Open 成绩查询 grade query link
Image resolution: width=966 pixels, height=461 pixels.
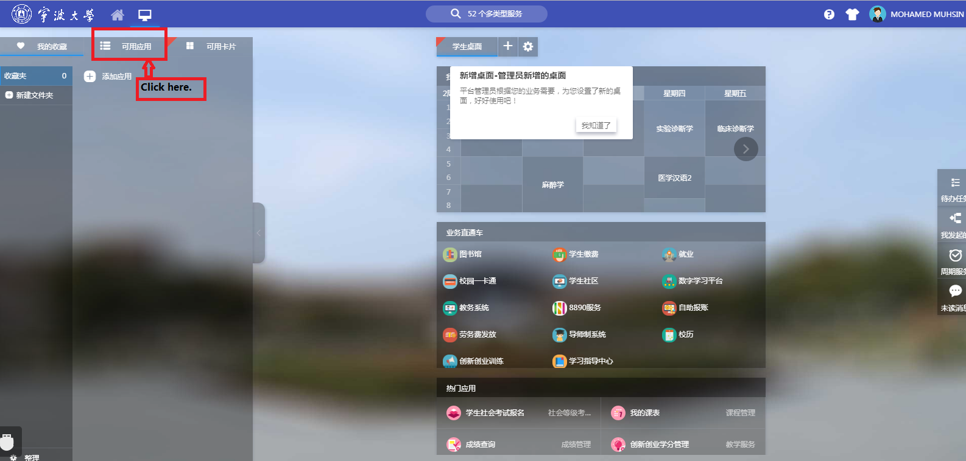[x=480, y=445]
